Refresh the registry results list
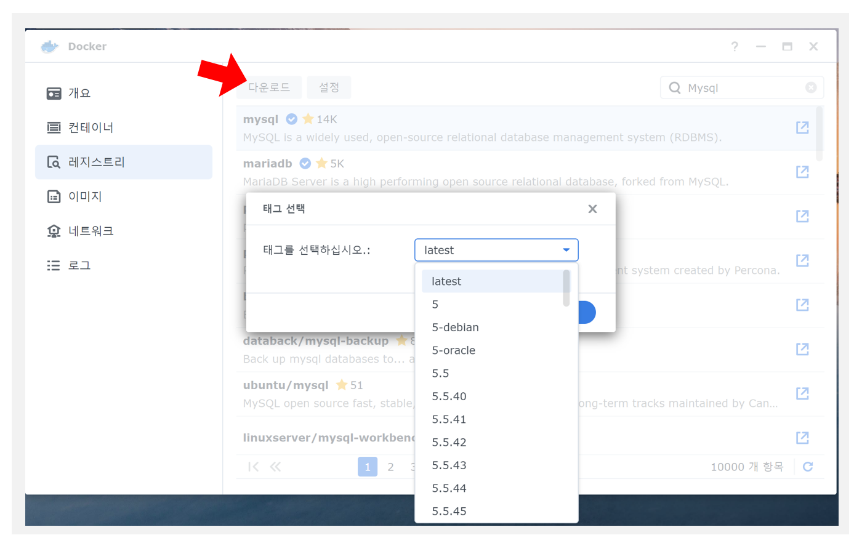Image resolution: width=862 pixels, height=543 pixels. tap(808, 467)
